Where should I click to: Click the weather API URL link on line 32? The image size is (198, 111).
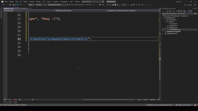tap(59, 39)
